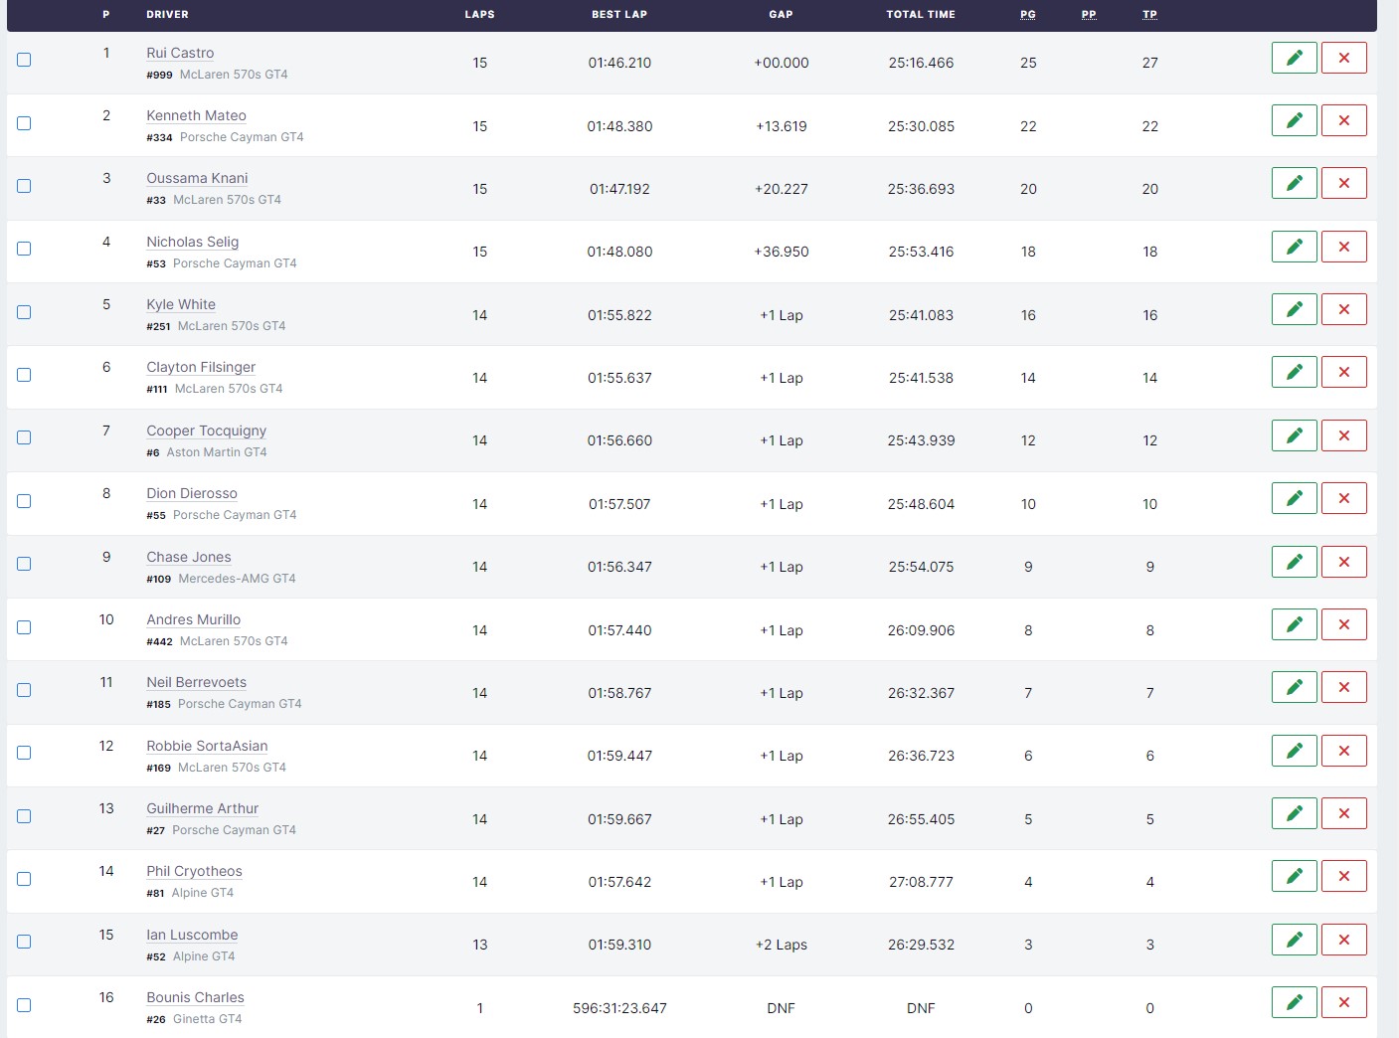
Task: Delete Dion Dierosso's result row
Action: 1343,498
